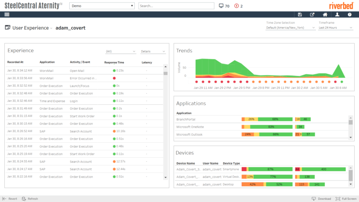Viewport: 359px width, 202px height.
Task: Click the Microsoft Outlook application name
Action: pyautogui.click(x=189, y=134)
